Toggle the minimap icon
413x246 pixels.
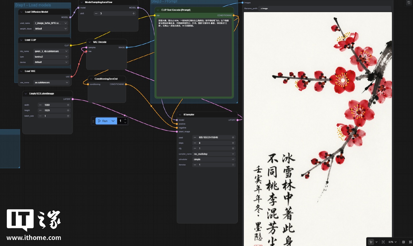click(404, 242)
